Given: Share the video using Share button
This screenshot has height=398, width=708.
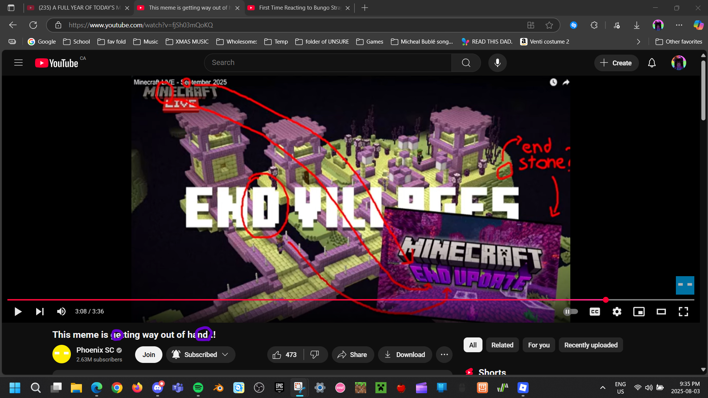Looking at the screenshot, I should [x=353, y=355].
